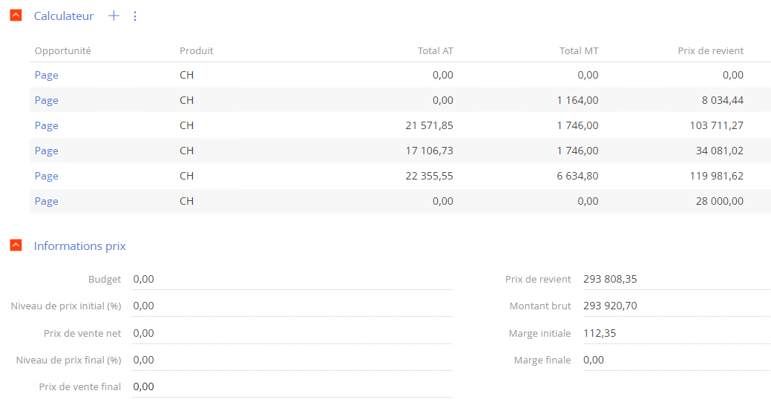Collapse the Informations prix section
Screen dimensions: 771x405
point(16,245)
